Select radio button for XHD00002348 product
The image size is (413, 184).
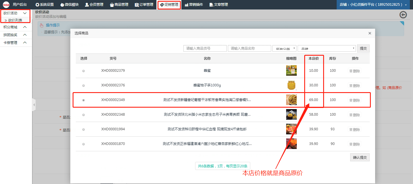coord(84,115)
